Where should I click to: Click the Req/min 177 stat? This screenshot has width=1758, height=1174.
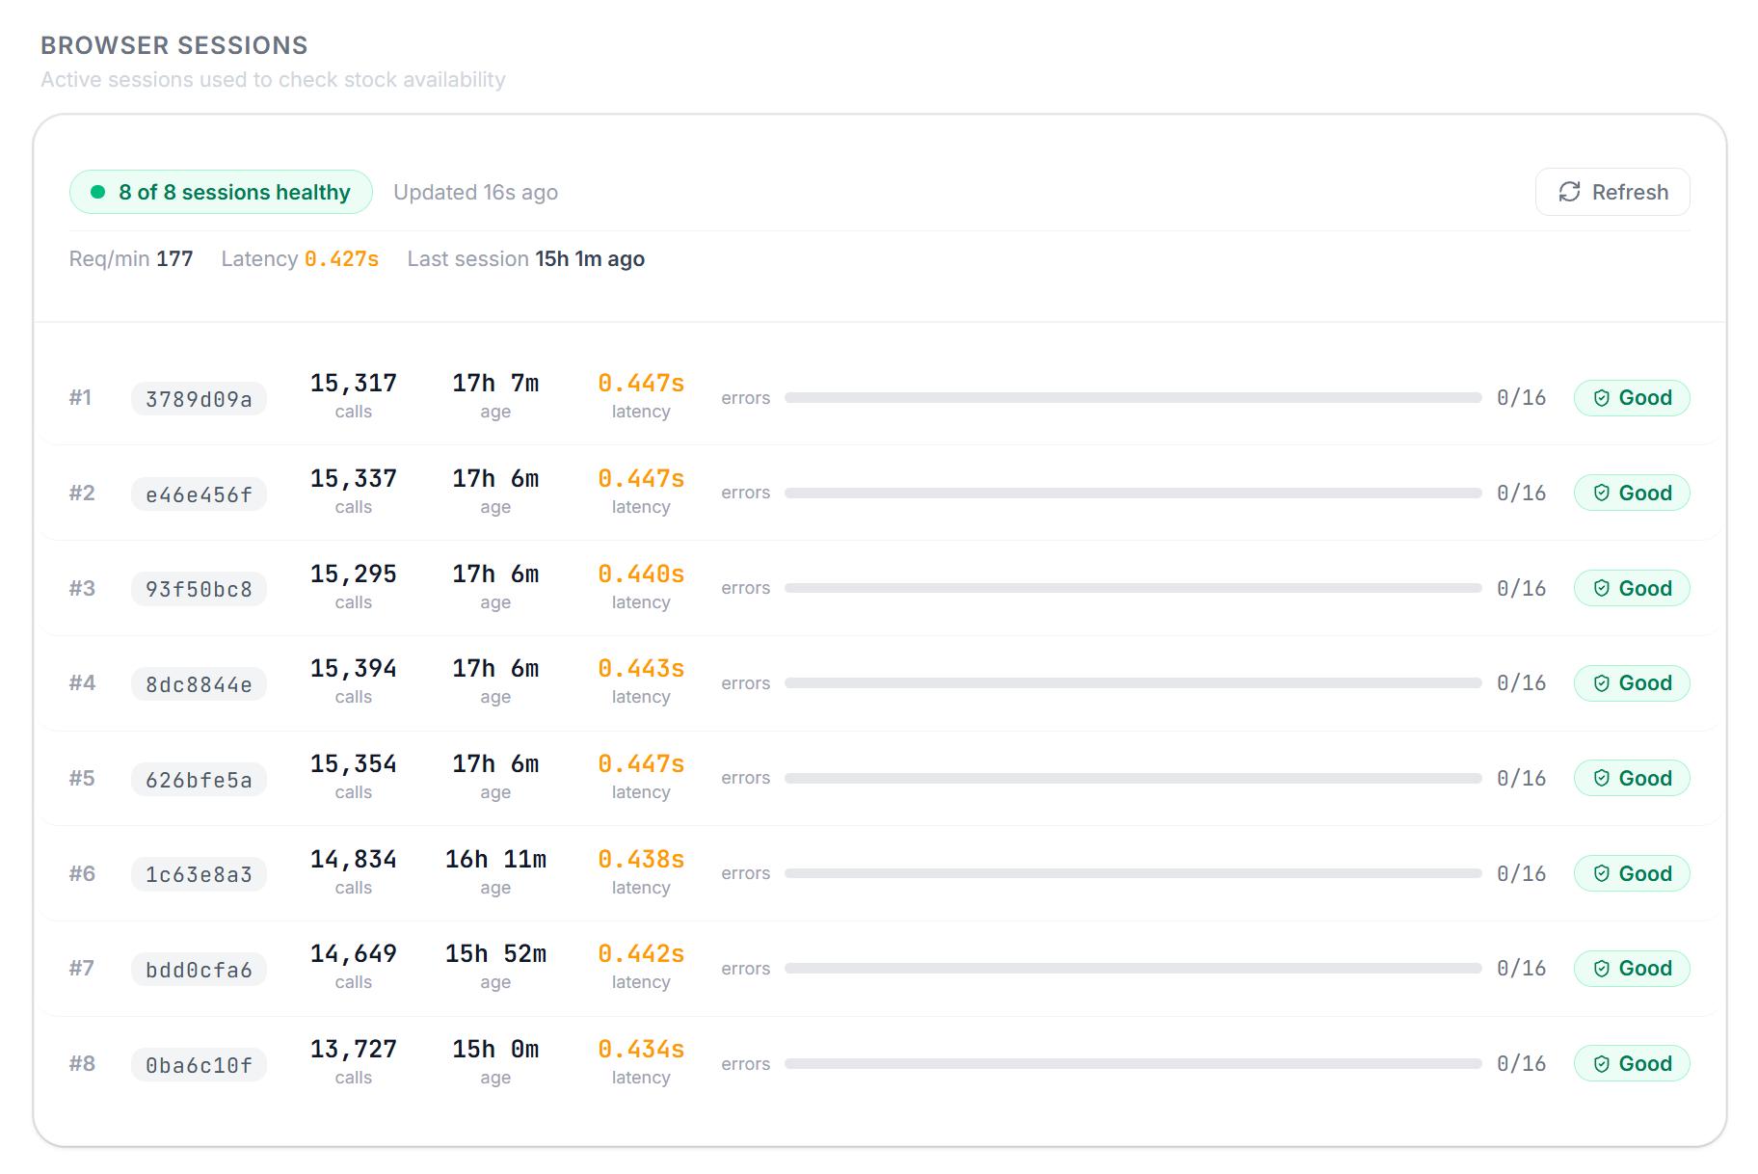coord(131,258)
